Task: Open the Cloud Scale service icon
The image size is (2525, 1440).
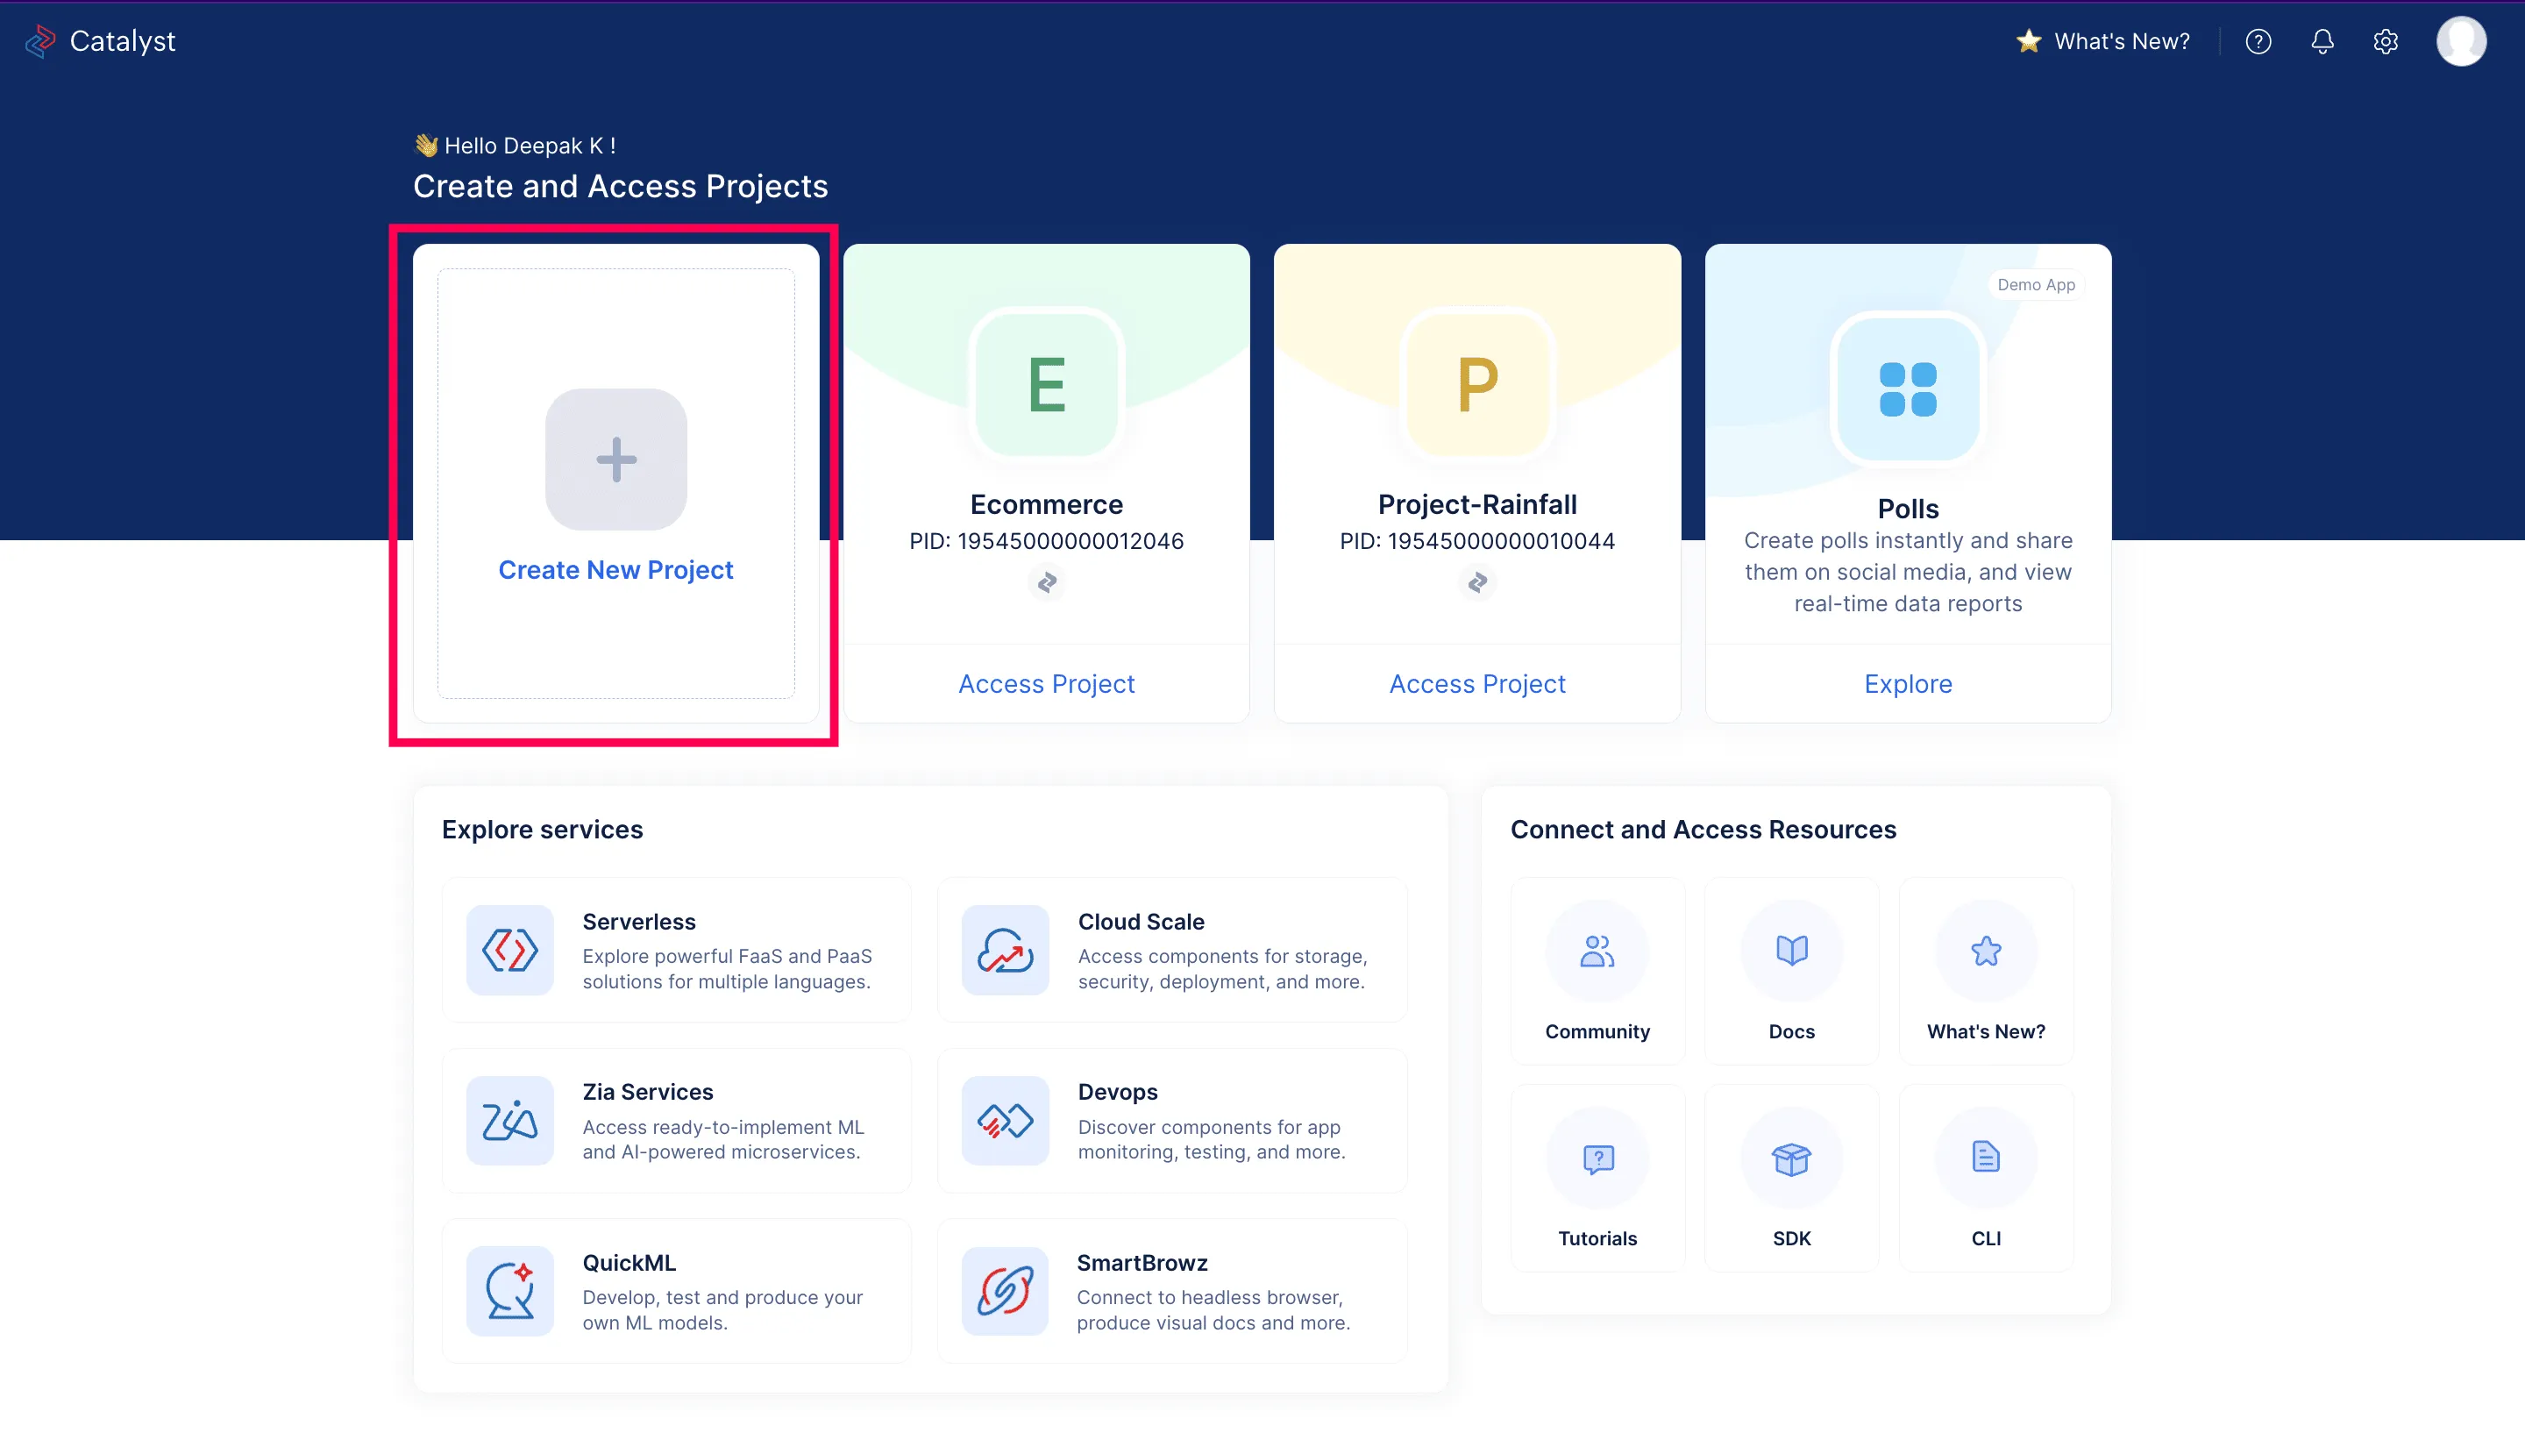Action: 1005,950
